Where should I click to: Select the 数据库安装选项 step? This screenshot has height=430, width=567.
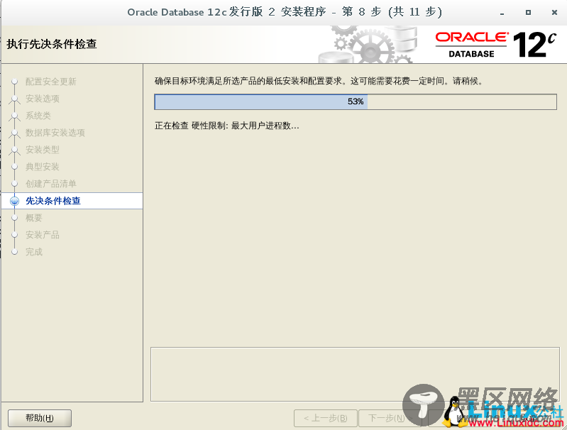55,133
